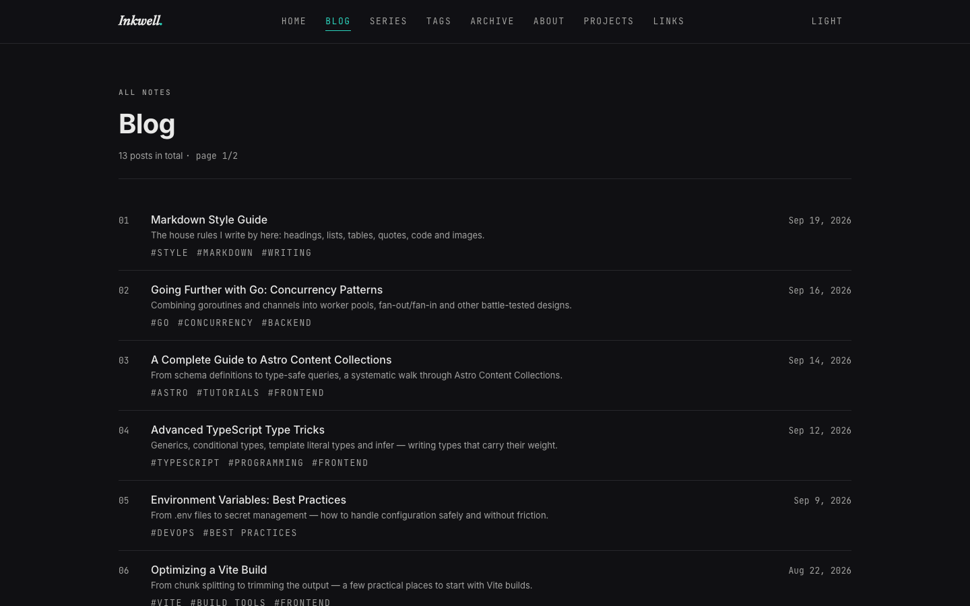Select the #ASTRO tag
970x606 pixels.
(x=170, y=393)
